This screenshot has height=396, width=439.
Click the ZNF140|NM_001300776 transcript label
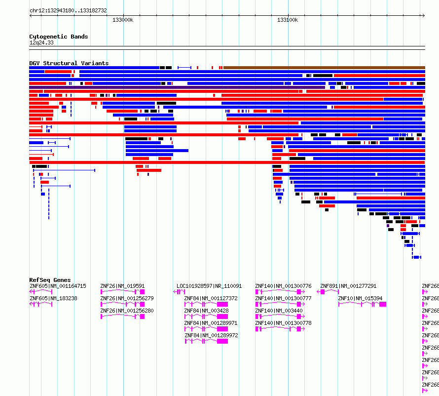coord(283,286)
